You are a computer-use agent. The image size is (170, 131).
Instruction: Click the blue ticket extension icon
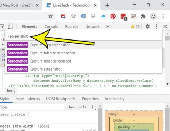click(83, 16)
